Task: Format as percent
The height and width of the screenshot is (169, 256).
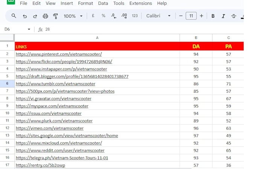Action: [104, 16]
